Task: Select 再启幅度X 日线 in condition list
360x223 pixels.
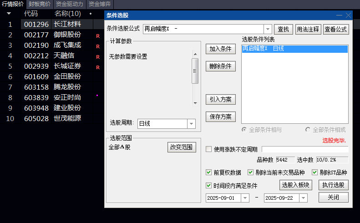Action: click(x=295, y=49)
